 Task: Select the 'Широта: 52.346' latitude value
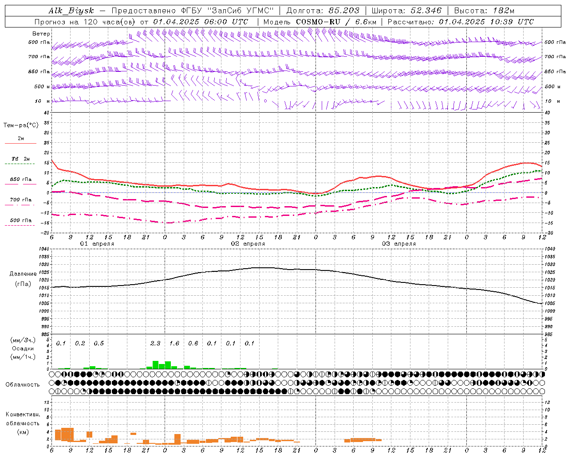point(406,11)
